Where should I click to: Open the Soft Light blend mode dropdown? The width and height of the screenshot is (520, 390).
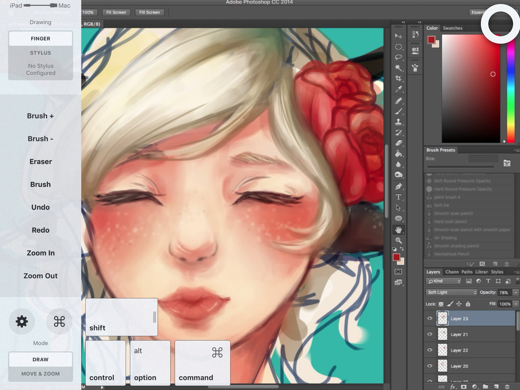coord(451,292)
